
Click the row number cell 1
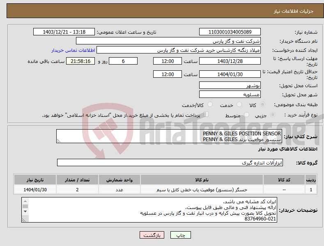[311, 190]
